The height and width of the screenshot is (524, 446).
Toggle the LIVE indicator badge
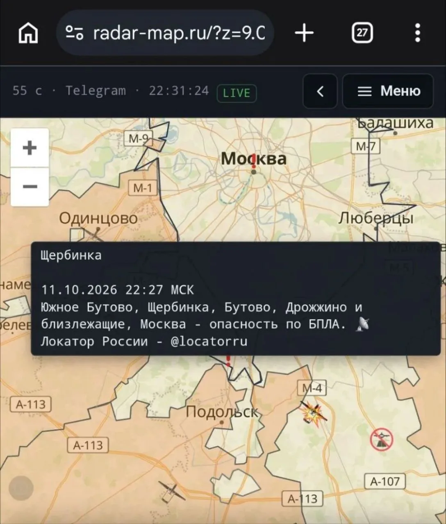pyautogui.click(x=237, y=93)
